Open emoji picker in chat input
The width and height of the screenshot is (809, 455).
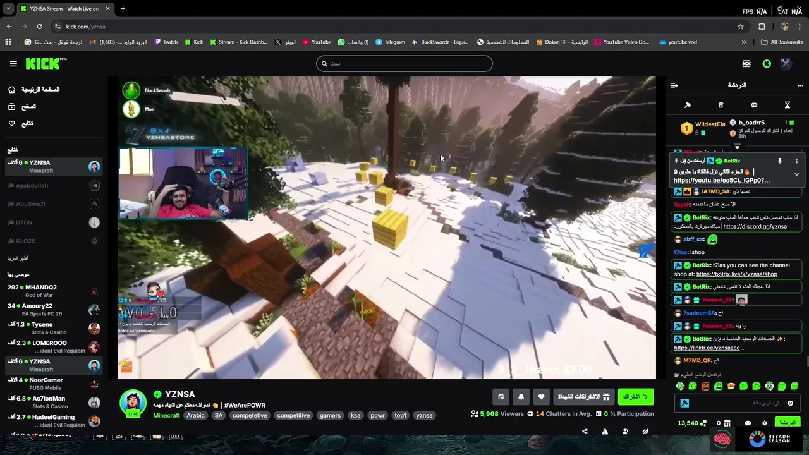(x=790, y=403)
